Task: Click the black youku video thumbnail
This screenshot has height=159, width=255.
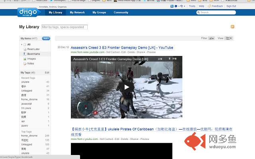Action: click(122, 151)
